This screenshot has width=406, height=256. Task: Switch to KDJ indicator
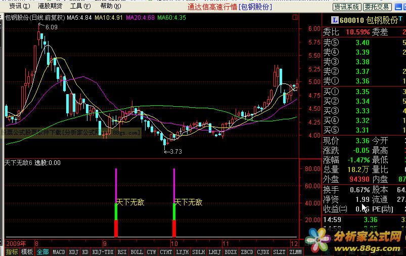pyautogui.click(x=73, y=251)
